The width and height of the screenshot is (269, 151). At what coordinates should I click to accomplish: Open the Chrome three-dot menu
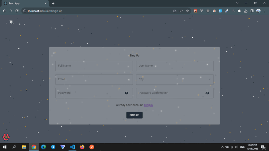(265, 11)
